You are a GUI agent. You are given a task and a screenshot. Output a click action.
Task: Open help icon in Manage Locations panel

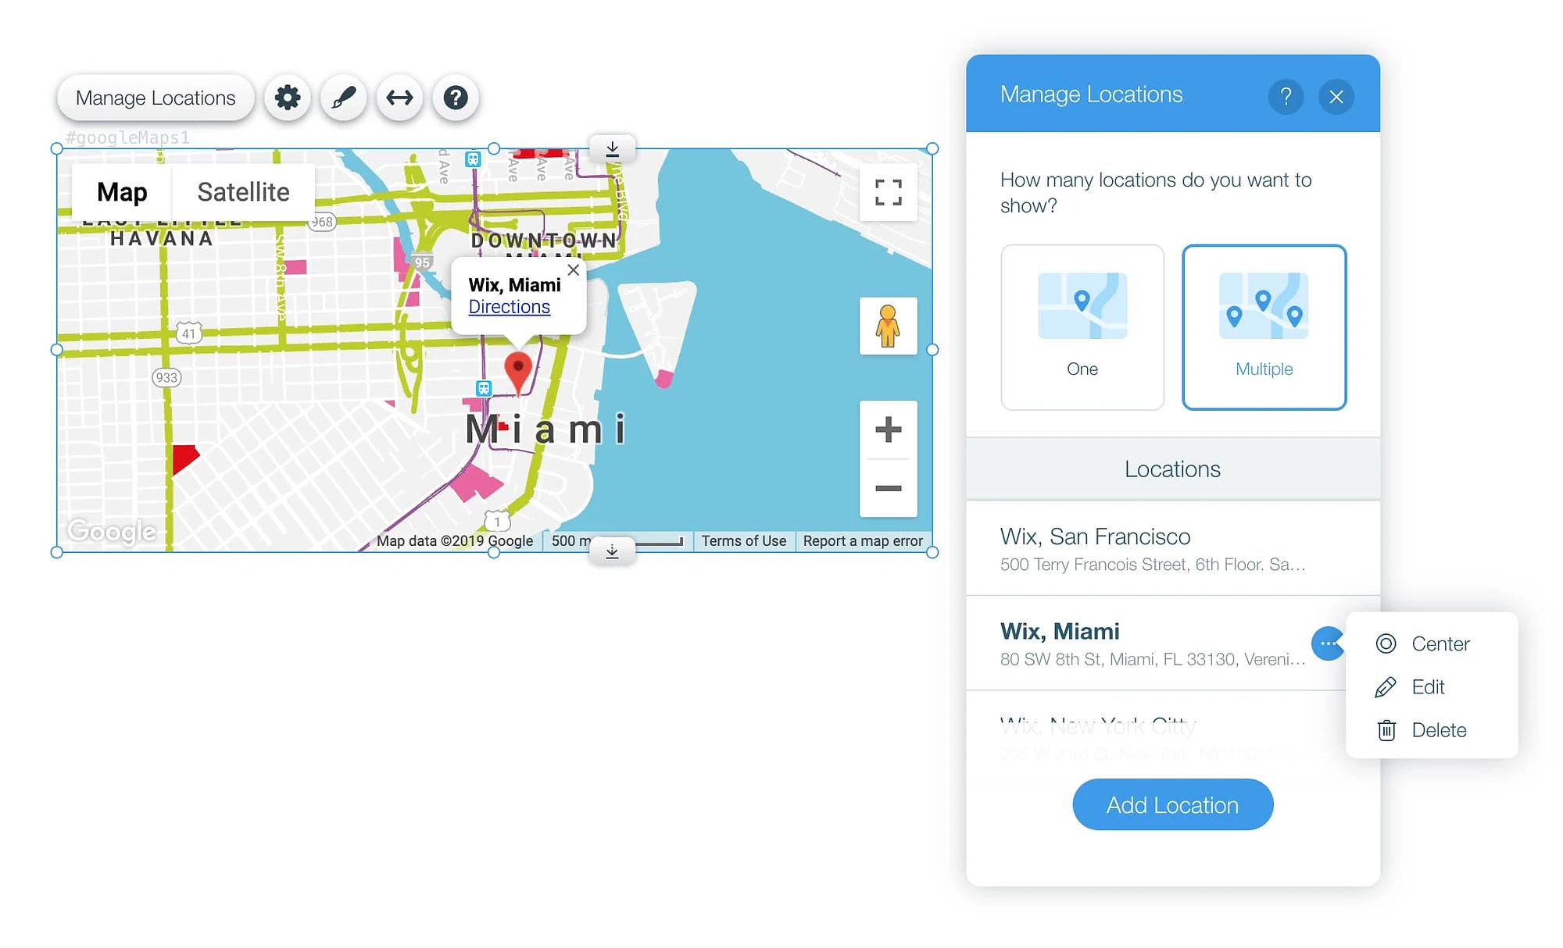1286,97
